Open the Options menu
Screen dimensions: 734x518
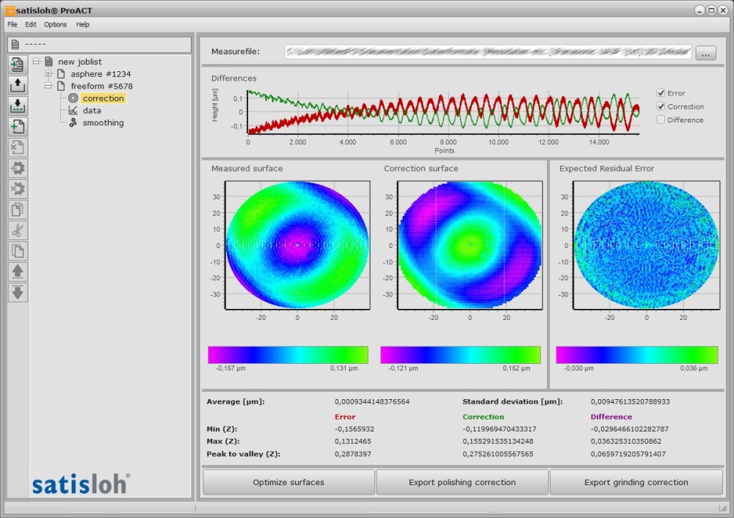coord(54,24)
